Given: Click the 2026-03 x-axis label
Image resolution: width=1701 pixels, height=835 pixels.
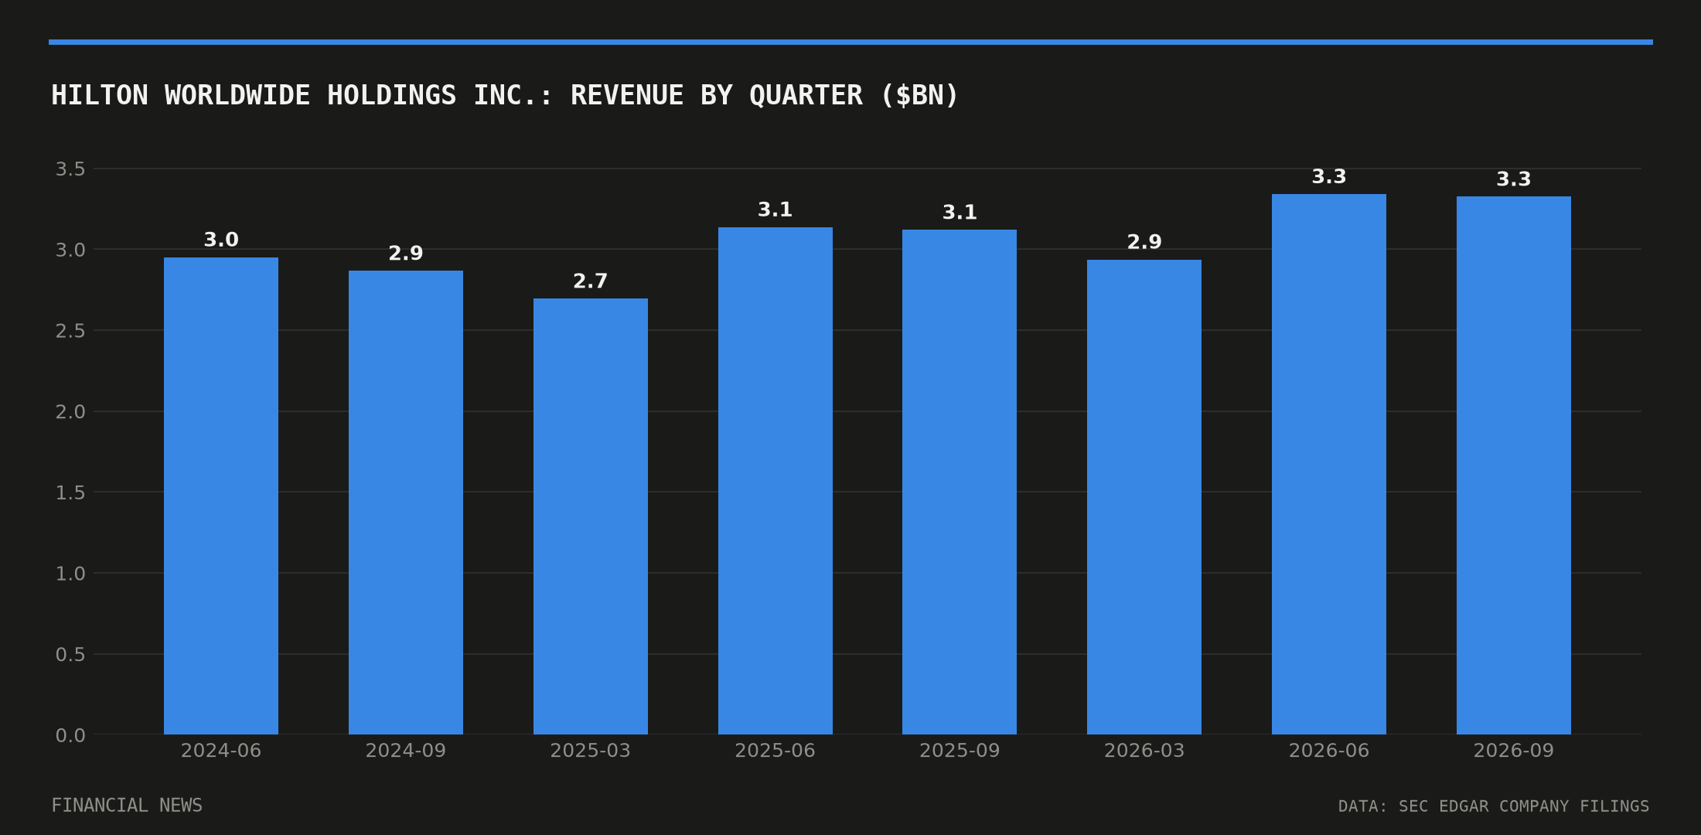Looking at the screenshot, I should (x=1144, y=751).
